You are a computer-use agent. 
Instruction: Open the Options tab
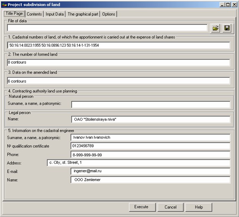109,14
